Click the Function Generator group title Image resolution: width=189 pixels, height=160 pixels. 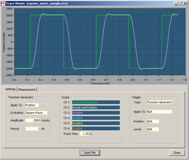[21, 97]
